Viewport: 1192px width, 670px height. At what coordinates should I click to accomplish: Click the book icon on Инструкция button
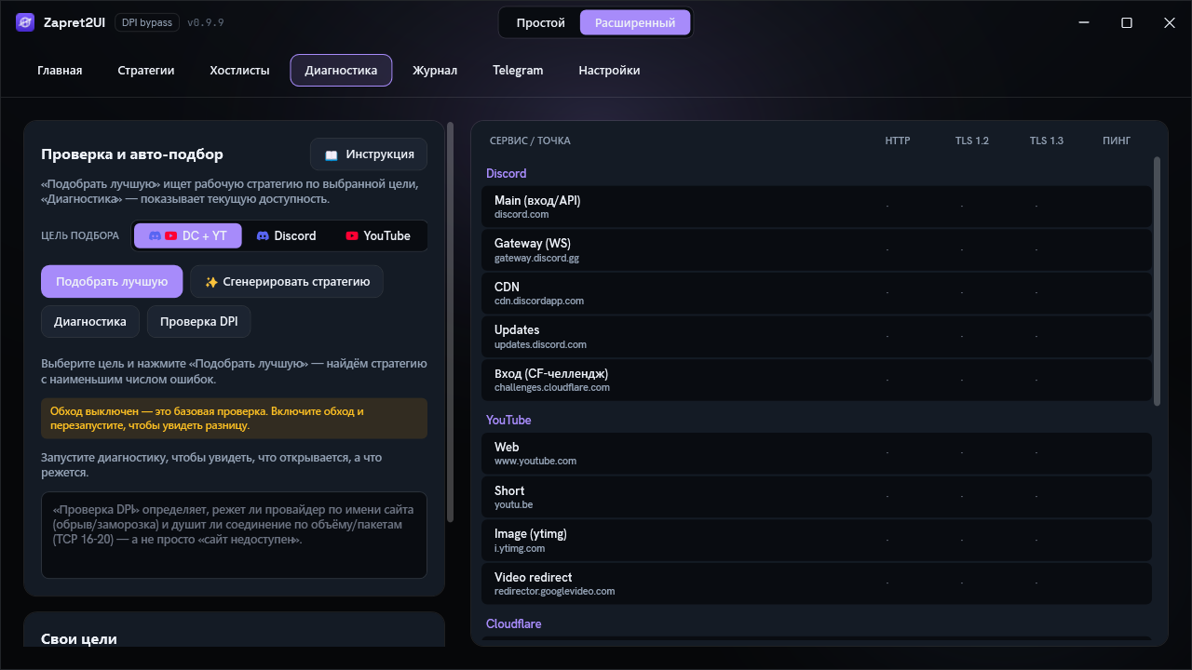pos(332,154)
